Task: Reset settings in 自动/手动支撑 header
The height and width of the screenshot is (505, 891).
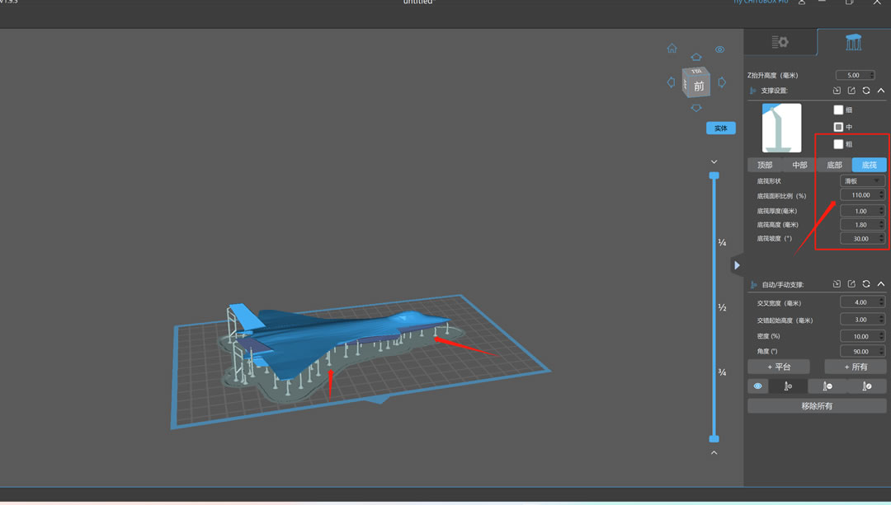Action: (866, 283)
